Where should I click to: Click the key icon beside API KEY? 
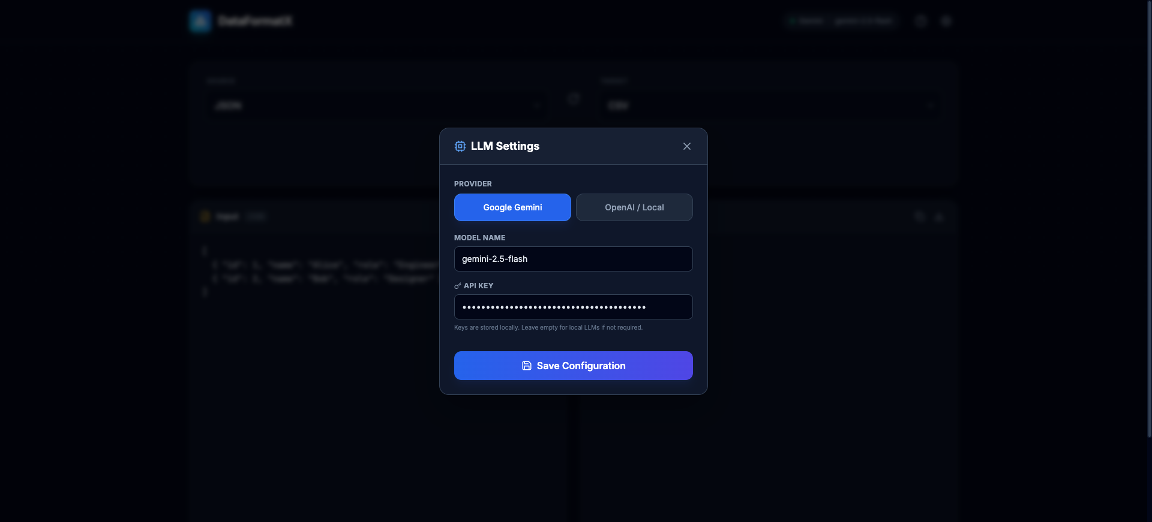(458, 286)
